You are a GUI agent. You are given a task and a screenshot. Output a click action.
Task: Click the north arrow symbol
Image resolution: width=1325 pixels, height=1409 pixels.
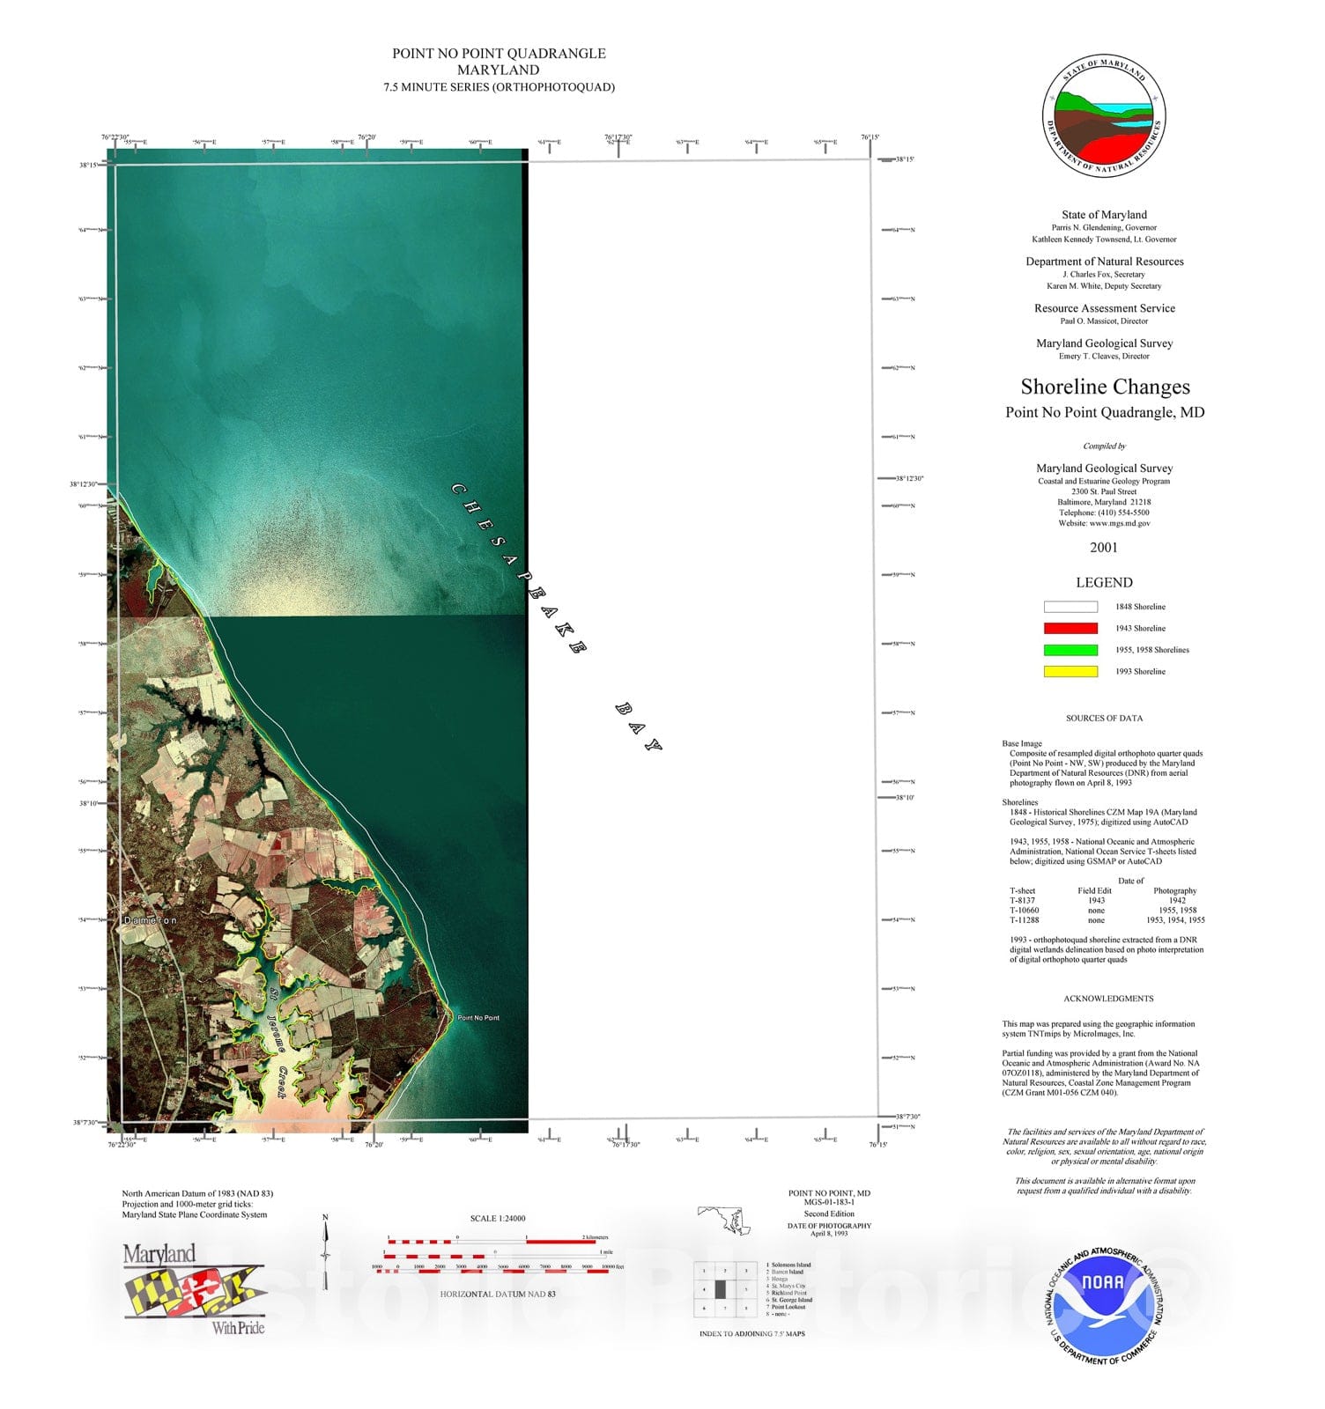tap(325, 1252)
